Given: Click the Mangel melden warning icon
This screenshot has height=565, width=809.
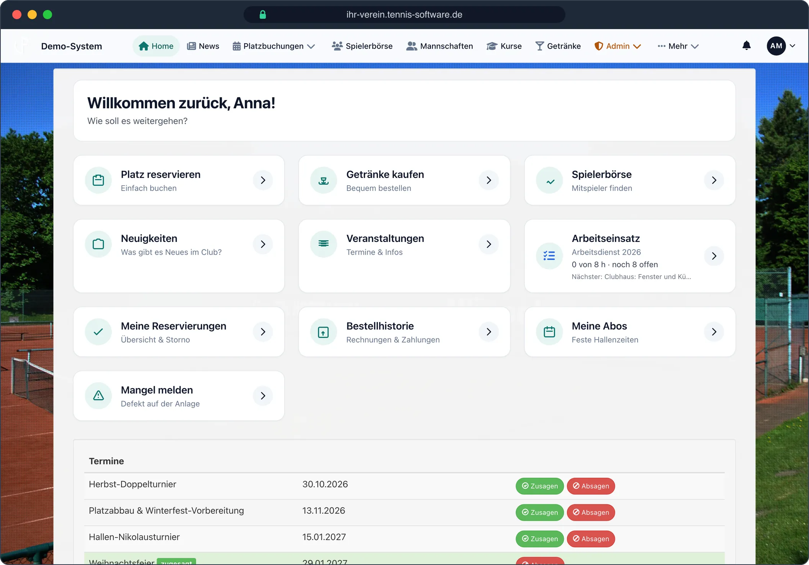Looking at the screenshot, I should coord(98,396).
